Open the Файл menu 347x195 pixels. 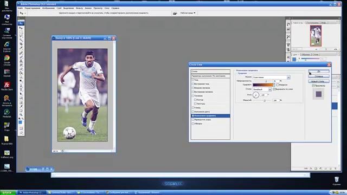(x=20, y=8)
